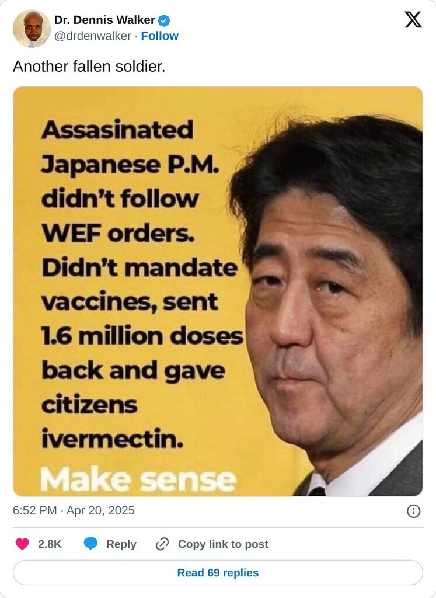The width and height of the screenshot is (436, 598).
Task: Click Copy link to post text
Action: point(223,544)
